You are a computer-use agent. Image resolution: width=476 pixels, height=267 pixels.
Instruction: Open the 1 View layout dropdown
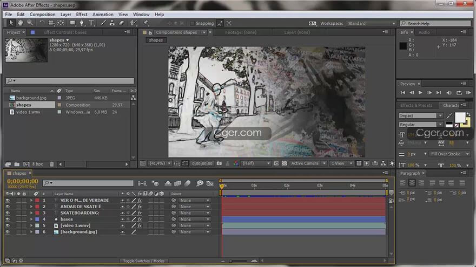[x=341, y=163]
